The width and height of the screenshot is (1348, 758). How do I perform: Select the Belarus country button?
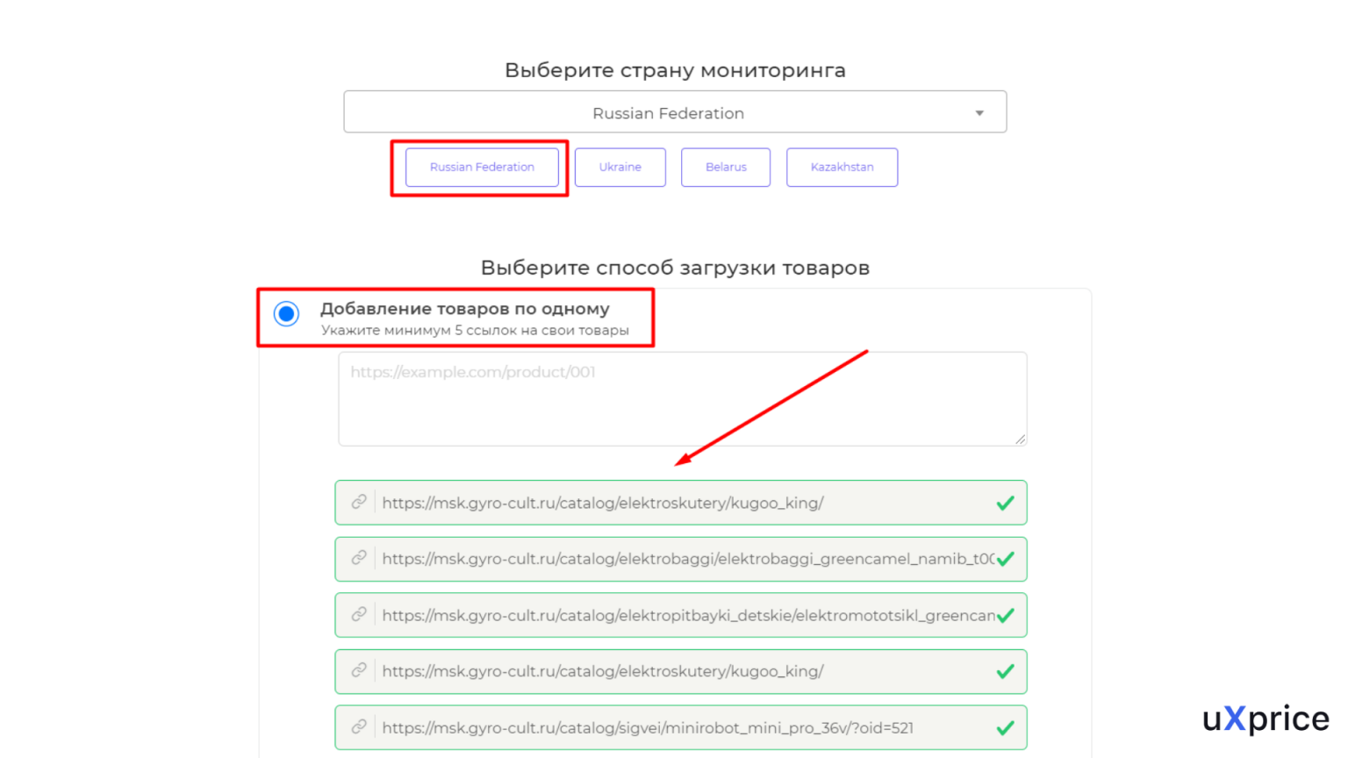tap(726, 168)
